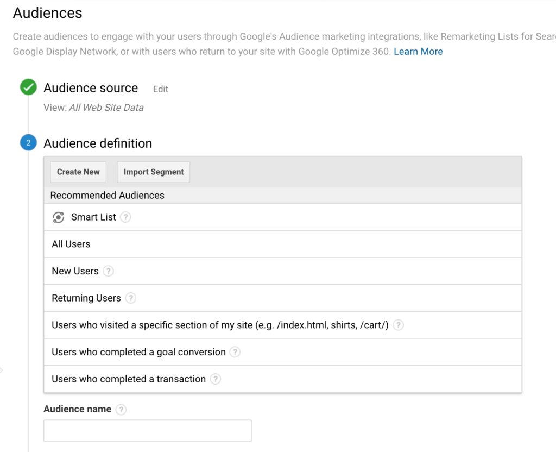The image size is (556, 452).
Task: Open help for specific section visitors option
Action: [398, 325]
